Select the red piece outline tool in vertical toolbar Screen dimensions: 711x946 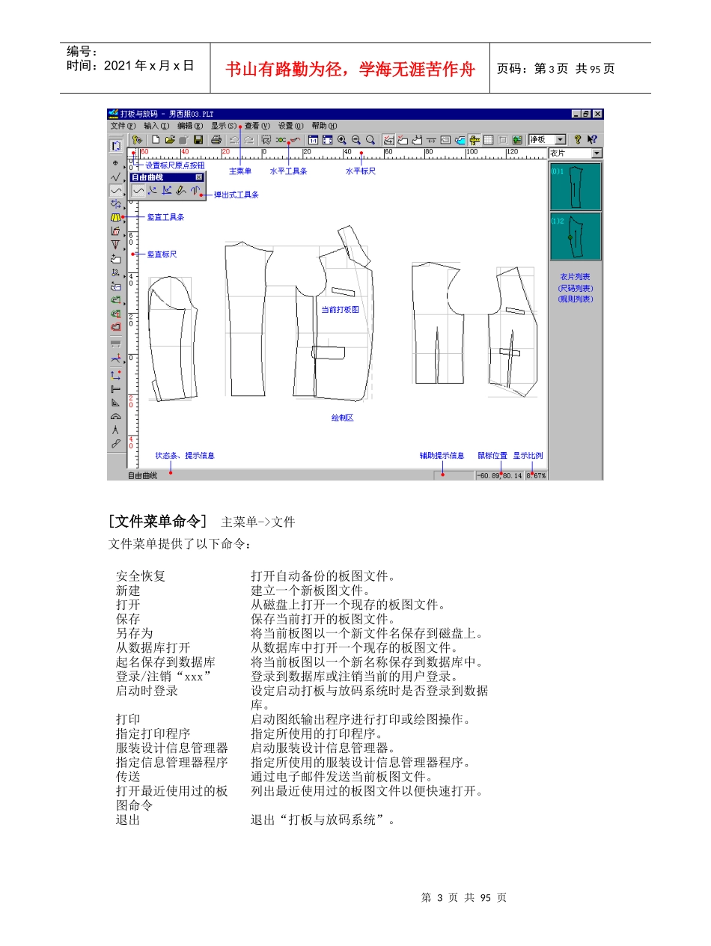click(115, 327)
